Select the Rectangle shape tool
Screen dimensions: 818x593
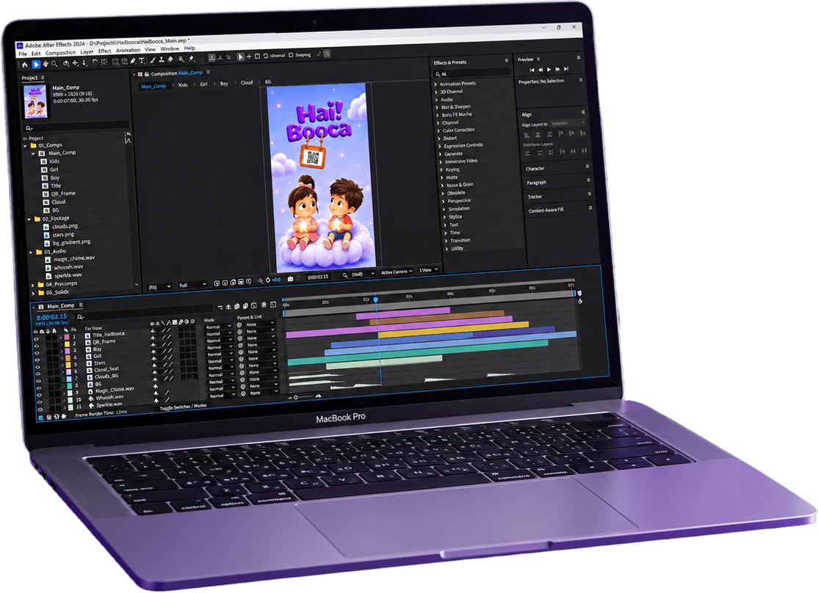(115, 62)
